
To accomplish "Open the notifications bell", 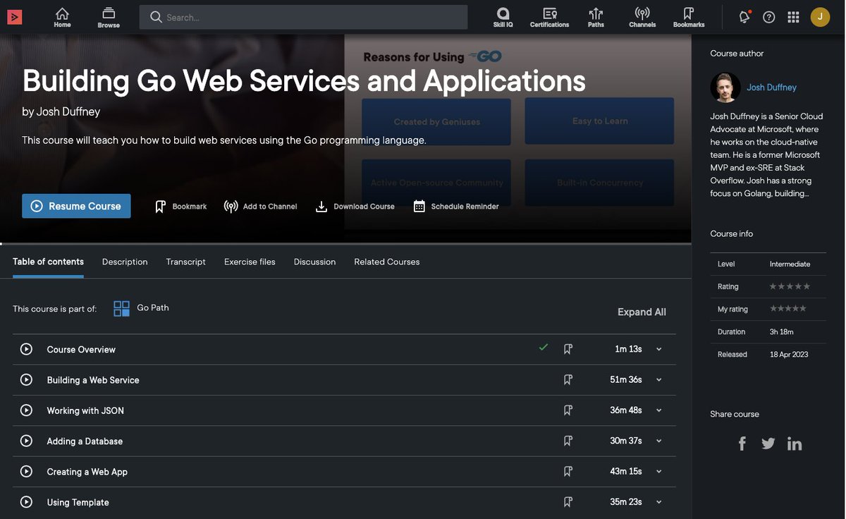I will click(x=744, y=17).
